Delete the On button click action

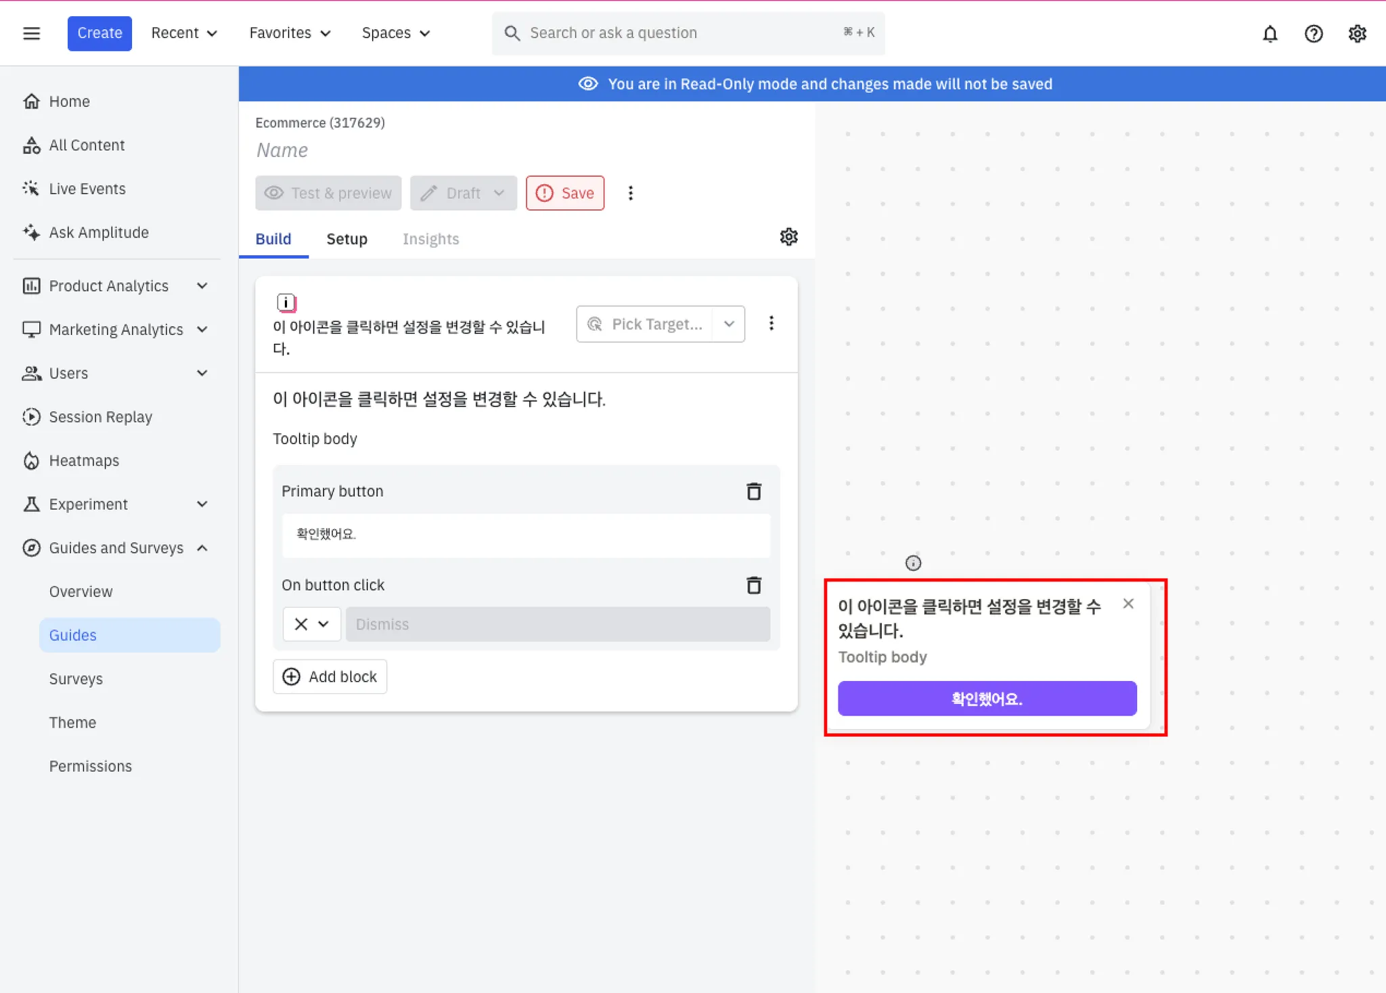(x=753, y=586)
